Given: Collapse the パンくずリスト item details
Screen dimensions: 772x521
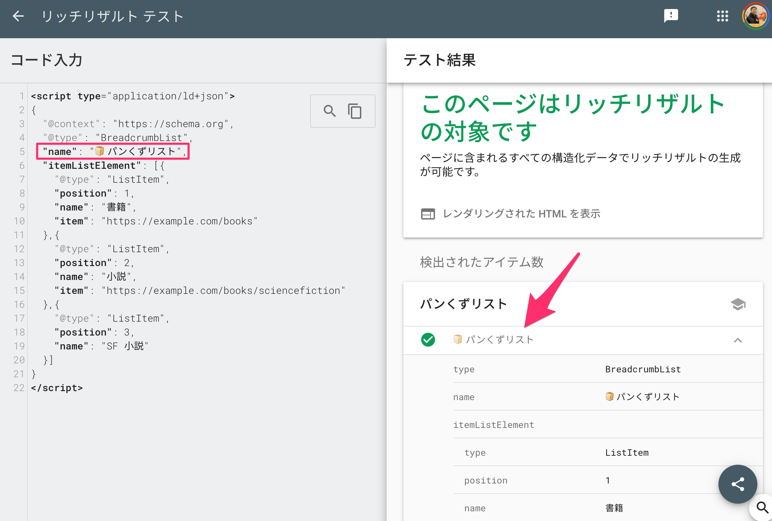Looking at the screenshot, I should pyautogui.click(x=738, y=340).
